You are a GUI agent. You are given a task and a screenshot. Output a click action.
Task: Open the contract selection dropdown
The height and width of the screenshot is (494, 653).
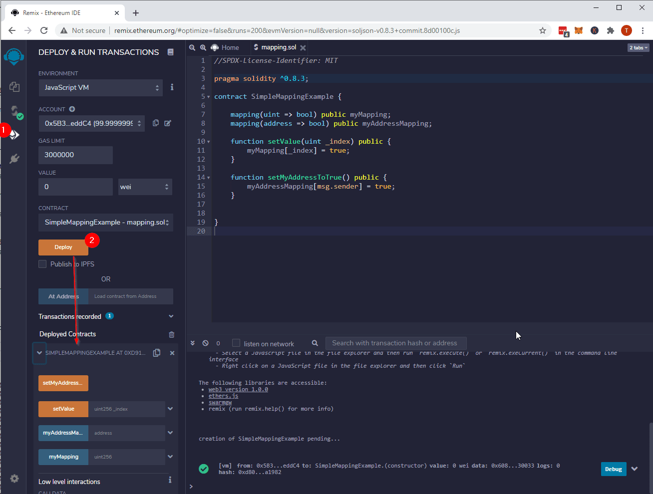point(106,223)
